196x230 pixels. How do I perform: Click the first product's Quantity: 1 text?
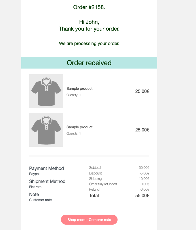[x=74, y=95]
